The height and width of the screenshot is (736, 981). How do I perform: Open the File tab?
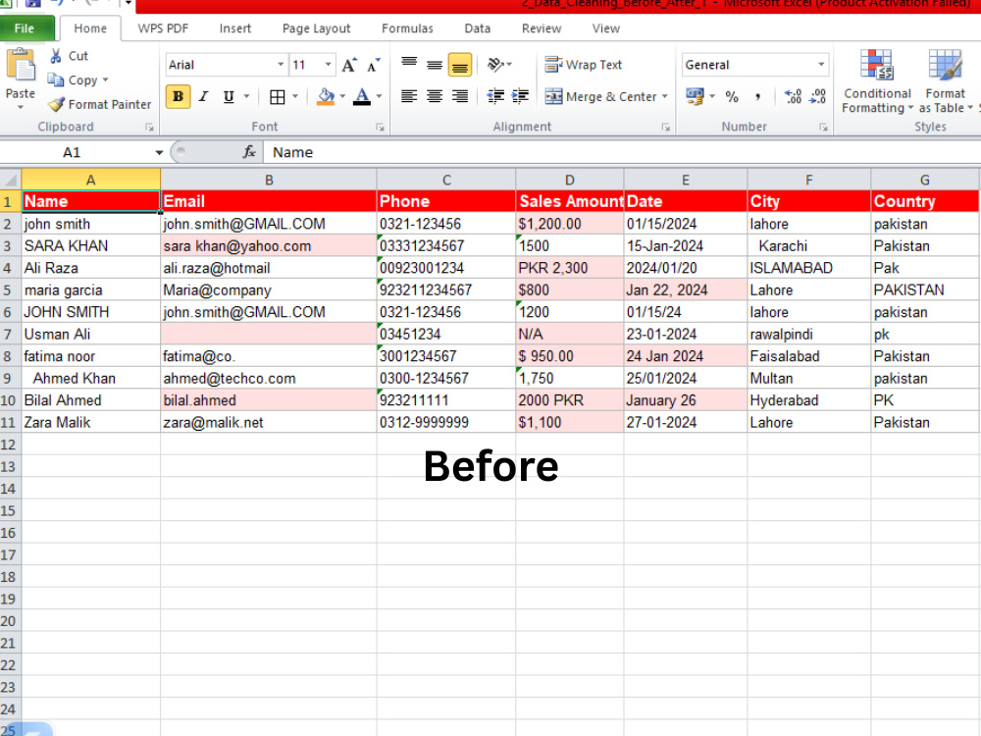tap(26, 28)
